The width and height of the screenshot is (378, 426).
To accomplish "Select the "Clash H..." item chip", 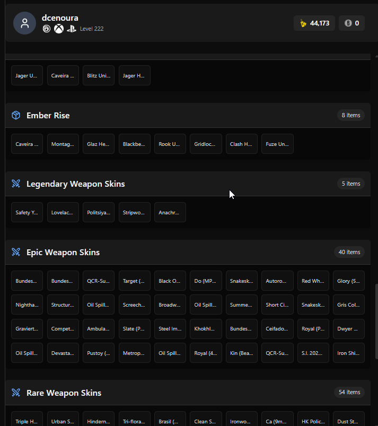I will pos(242,144).
